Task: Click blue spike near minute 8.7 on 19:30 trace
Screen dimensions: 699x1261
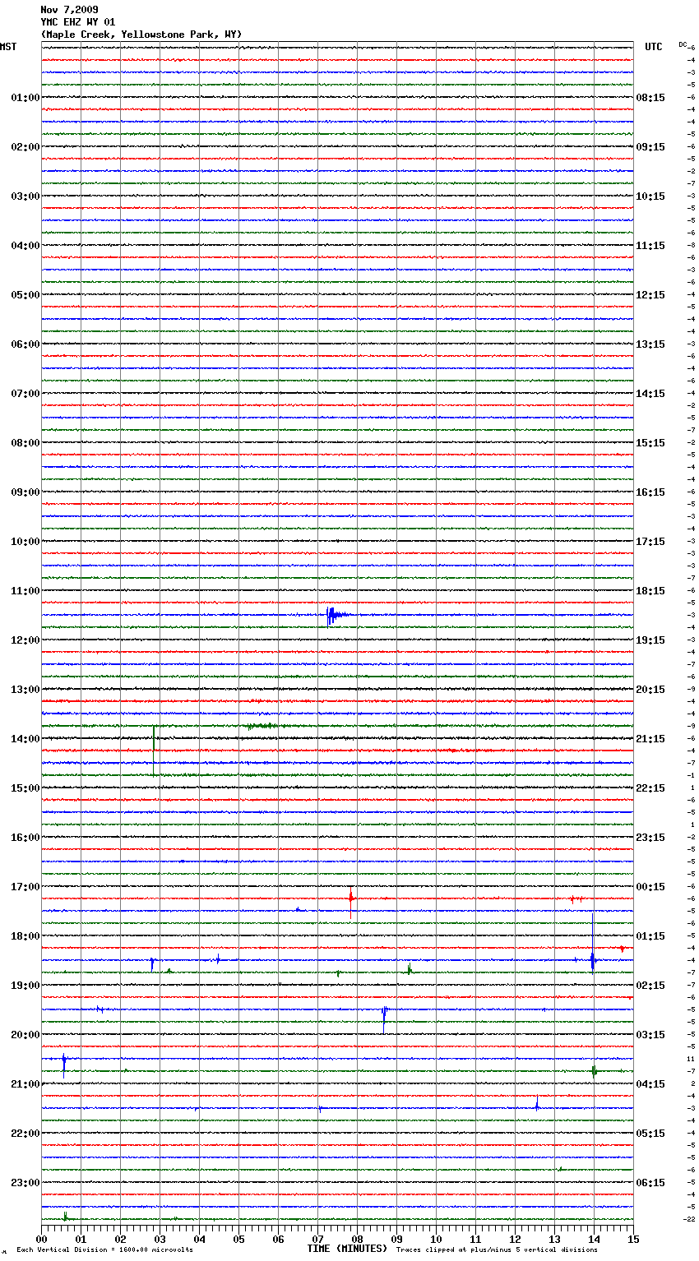Action: coord(384,1018)
